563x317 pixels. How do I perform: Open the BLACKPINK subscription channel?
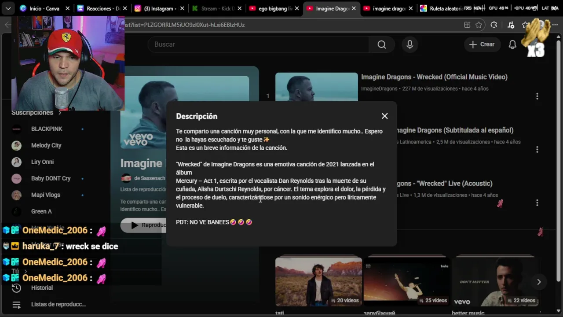[x=47, y=129]
